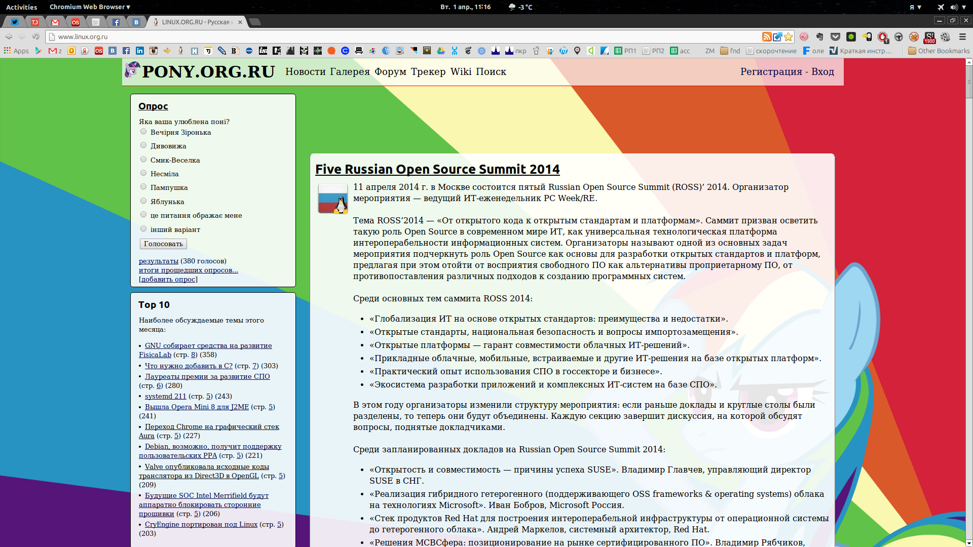Open the LinkedIn bookmark icon
Screen dimensions: 973x547
click(140, 51)
